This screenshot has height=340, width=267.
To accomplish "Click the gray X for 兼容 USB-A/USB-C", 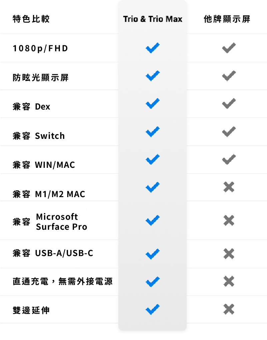I will 229,254.
